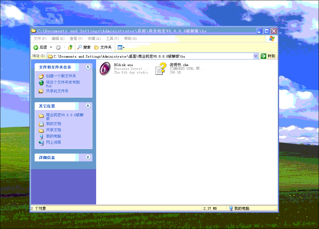The height and width of the screenshot is (229, 319).
Task: Click the 我的电脑 status bar zone icon
Action: coord(231,208)
